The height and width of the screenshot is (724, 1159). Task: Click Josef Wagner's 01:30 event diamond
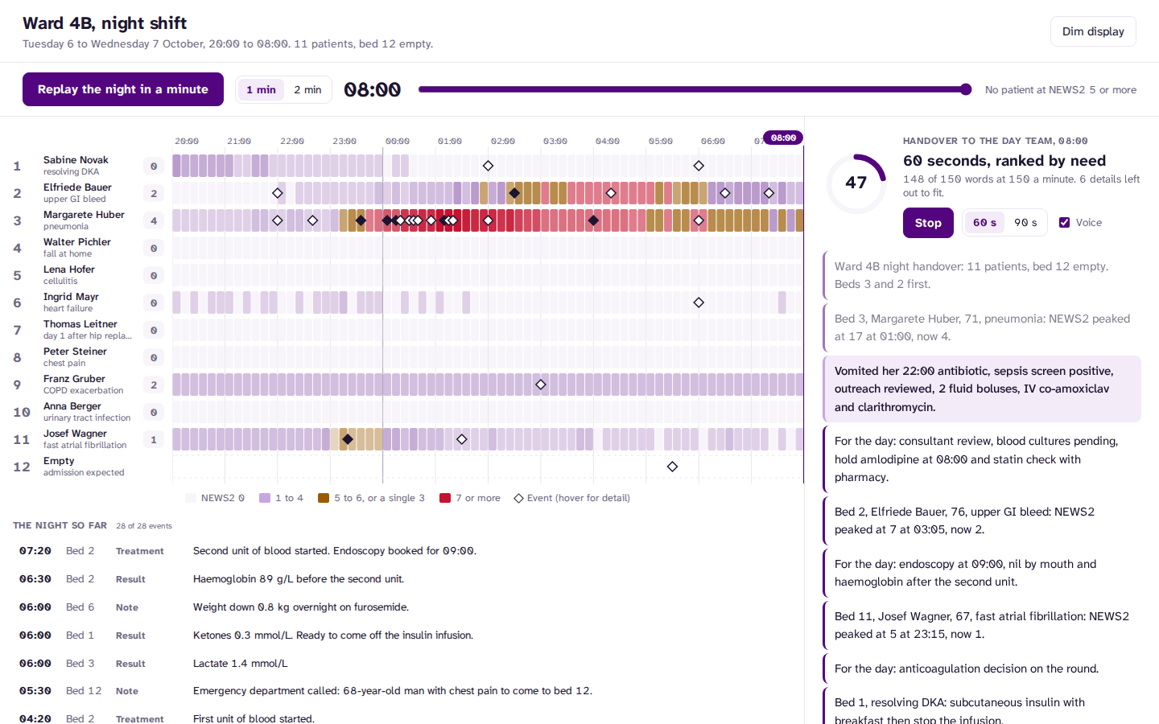(462, 439)
